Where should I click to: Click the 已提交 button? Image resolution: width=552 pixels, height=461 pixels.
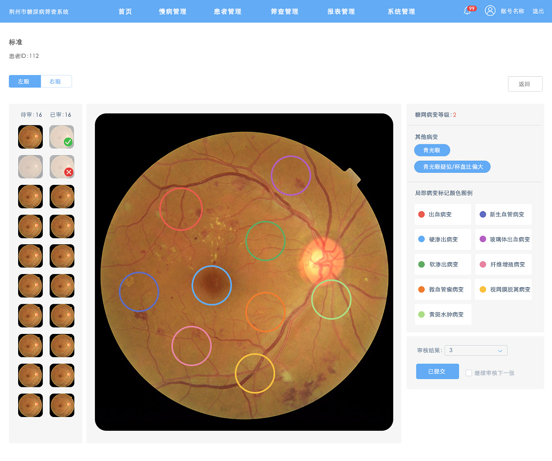(x=437, y=371)
